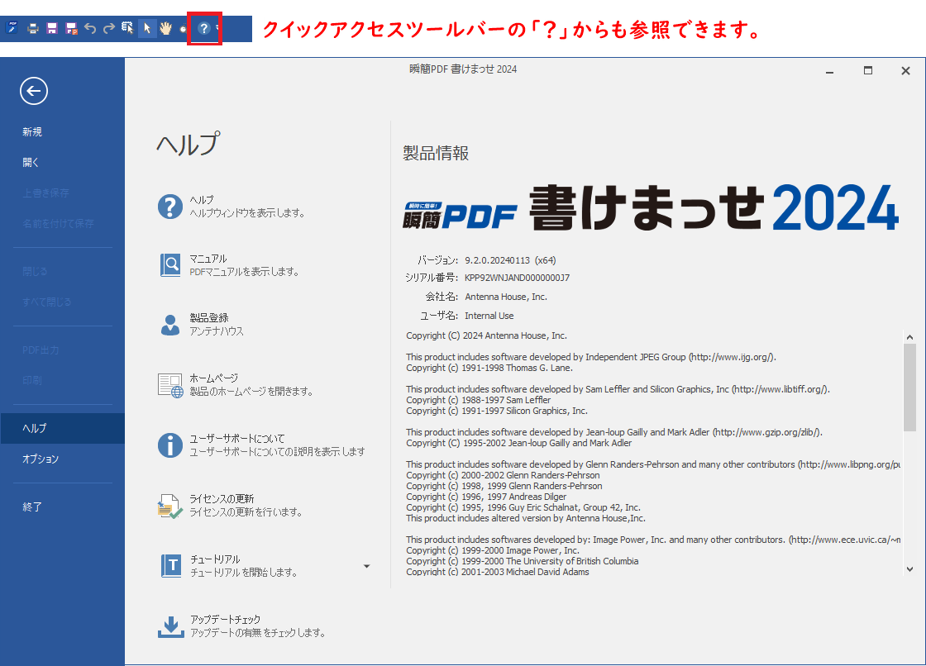Viewport: 926px width, 666px height.
Task: Click the license text scrollbar thumb
Action: tap(909, 388)
